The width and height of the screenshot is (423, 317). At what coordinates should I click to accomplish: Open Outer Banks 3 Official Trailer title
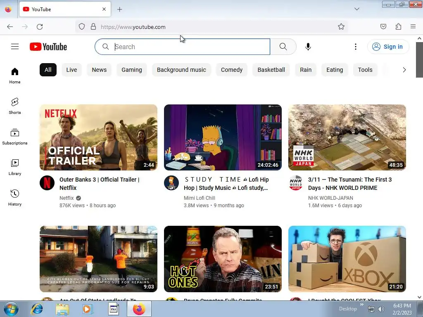click(x=99, y=184)
